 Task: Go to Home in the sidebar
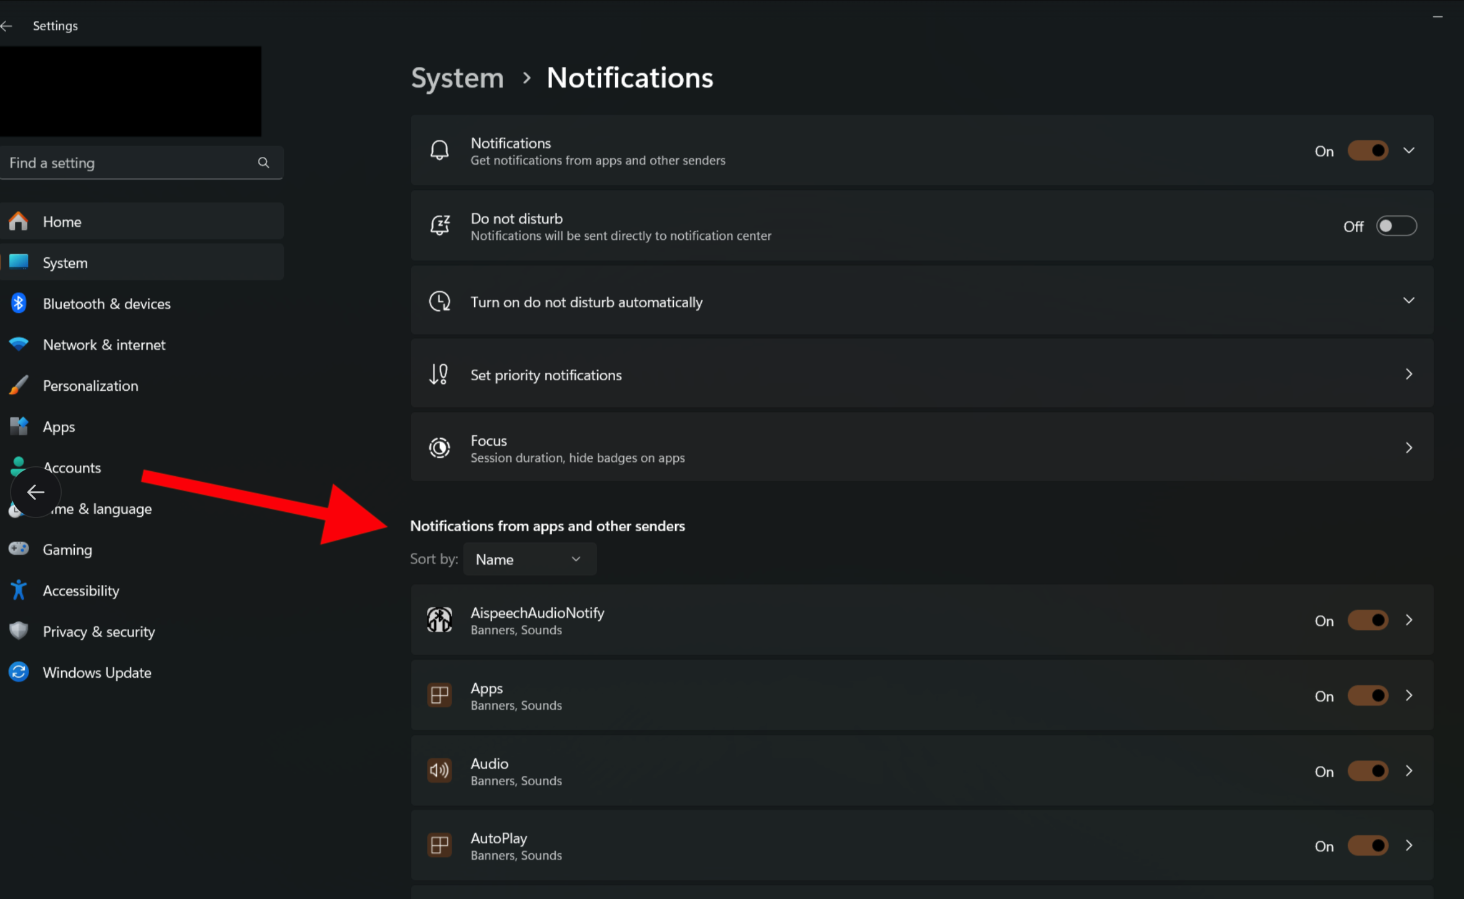coord(142,221)
